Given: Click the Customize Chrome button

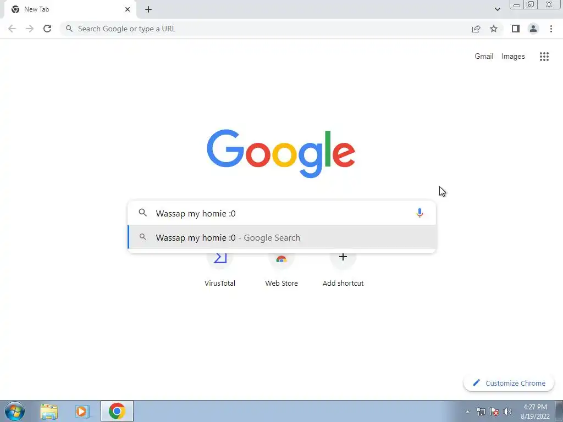Looking at the screenshot, I should pos(509,383).
